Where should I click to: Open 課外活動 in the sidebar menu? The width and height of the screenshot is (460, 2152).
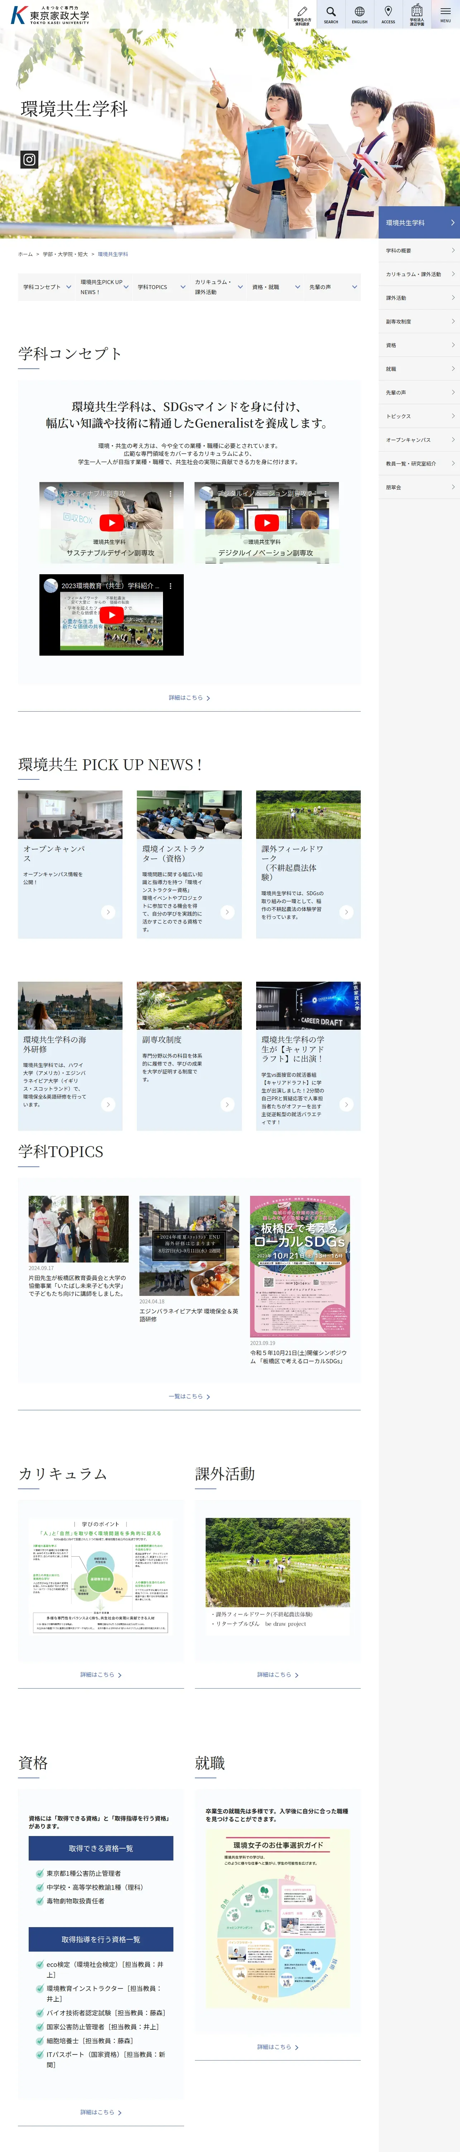tap(419, 297)
